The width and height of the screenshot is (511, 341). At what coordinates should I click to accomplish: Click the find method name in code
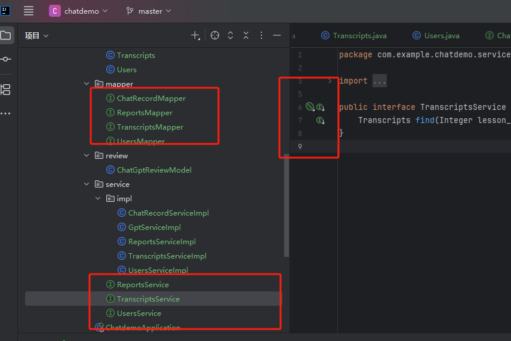424,120
